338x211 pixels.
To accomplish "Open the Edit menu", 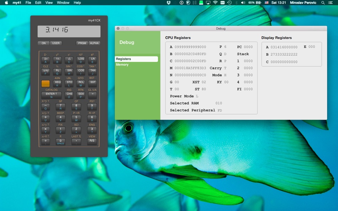I will click(x=38, y=2).
